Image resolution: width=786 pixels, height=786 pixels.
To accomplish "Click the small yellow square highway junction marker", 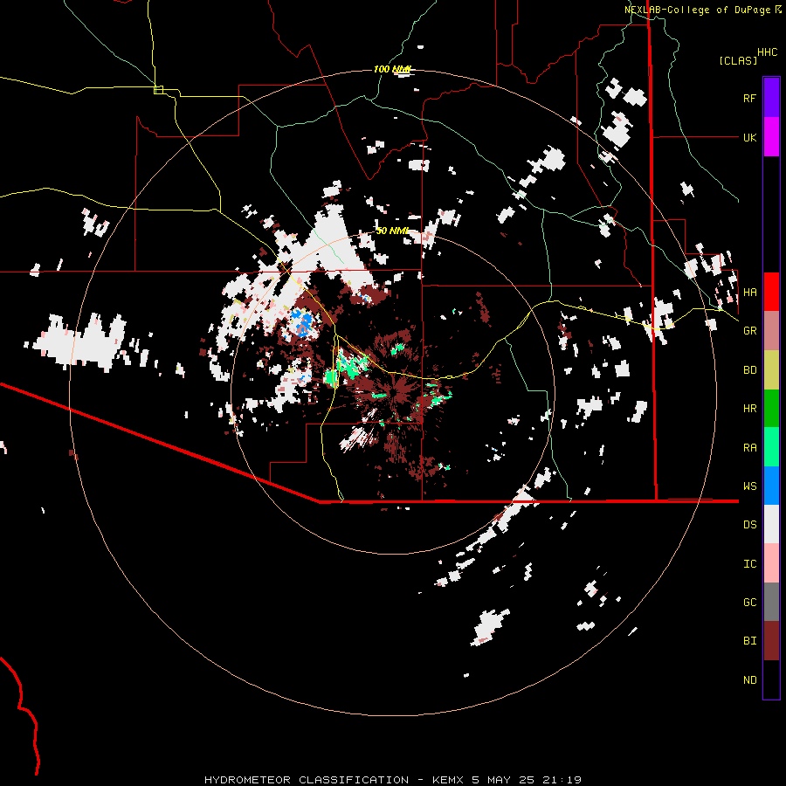I will pos(158,90).
